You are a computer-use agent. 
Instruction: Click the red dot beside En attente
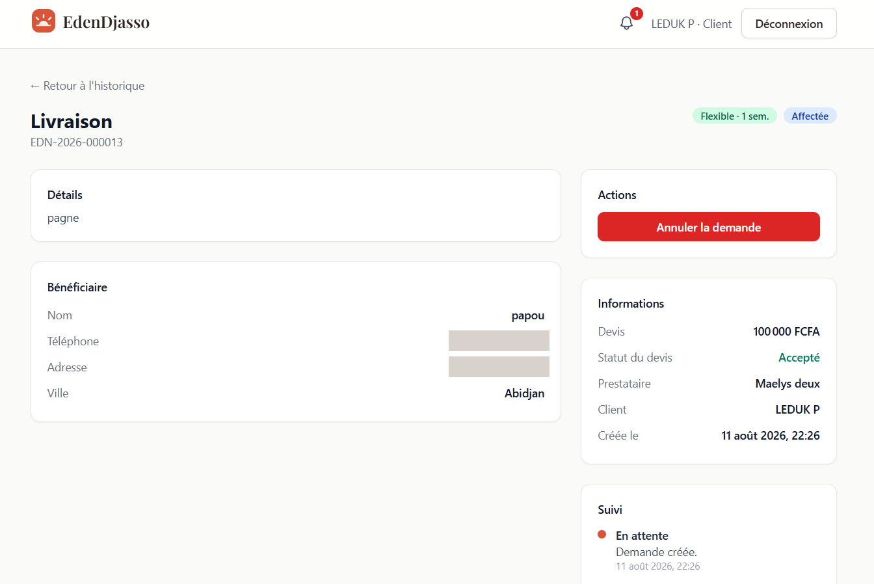tap(602, 535)
